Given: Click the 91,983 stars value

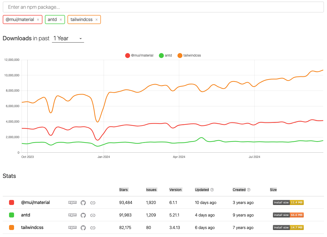Looking at the screenshot, I should [125, 215].
